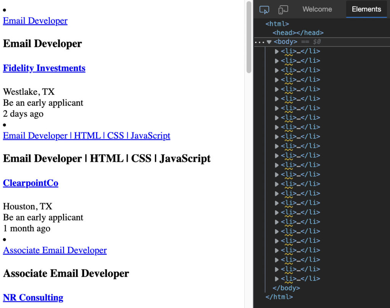This screenshot has width=390, height=308.
Task: Expand the last li node in DOM tree
Action: (x=277, y=279)
